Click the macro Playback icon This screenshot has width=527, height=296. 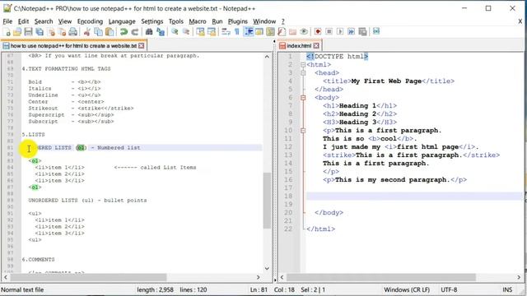click(340, 32)
